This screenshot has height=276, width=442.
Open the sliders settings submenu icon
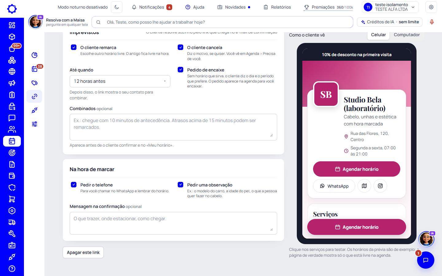[x=34, y=124]
